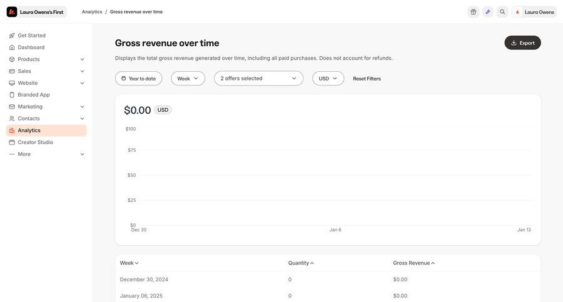Click the gift icon in top bar
The height and width of the screenshot is (302, 563).
point(474,12)
